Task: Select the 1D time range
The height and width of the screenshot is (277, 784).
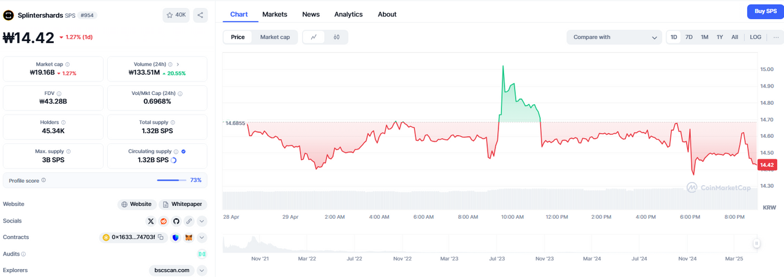Action: 674,37
